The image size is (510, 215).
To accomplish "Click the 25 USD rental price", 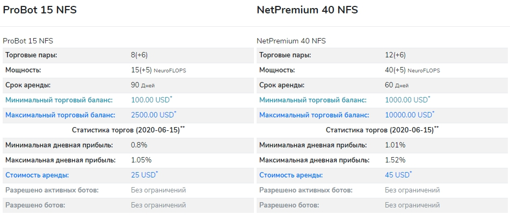I will pos(144,175).
